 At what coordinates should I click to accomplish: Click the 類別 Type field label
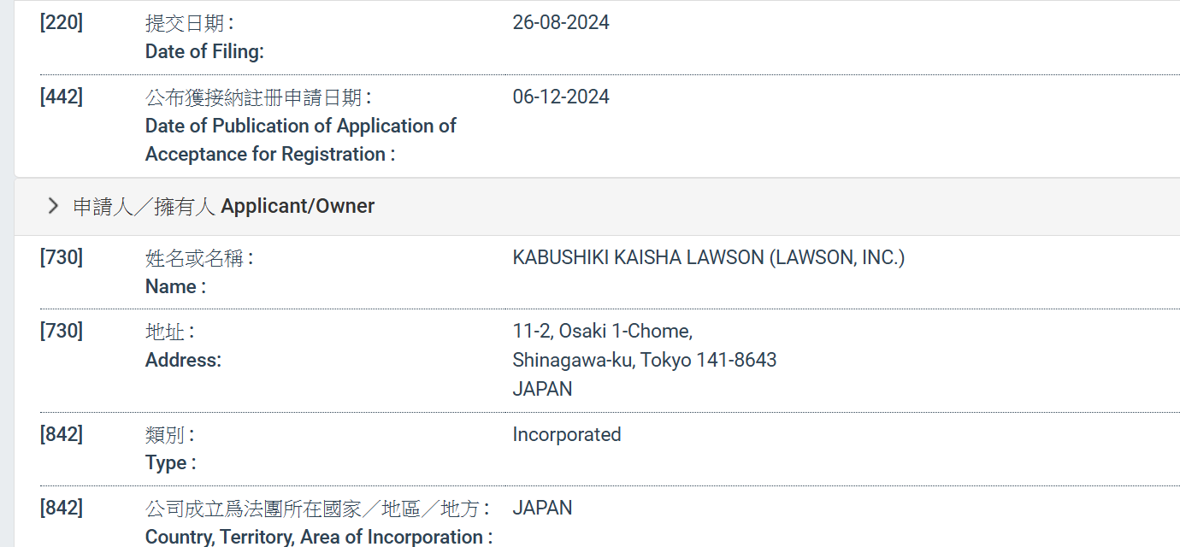tap(168, 434)
